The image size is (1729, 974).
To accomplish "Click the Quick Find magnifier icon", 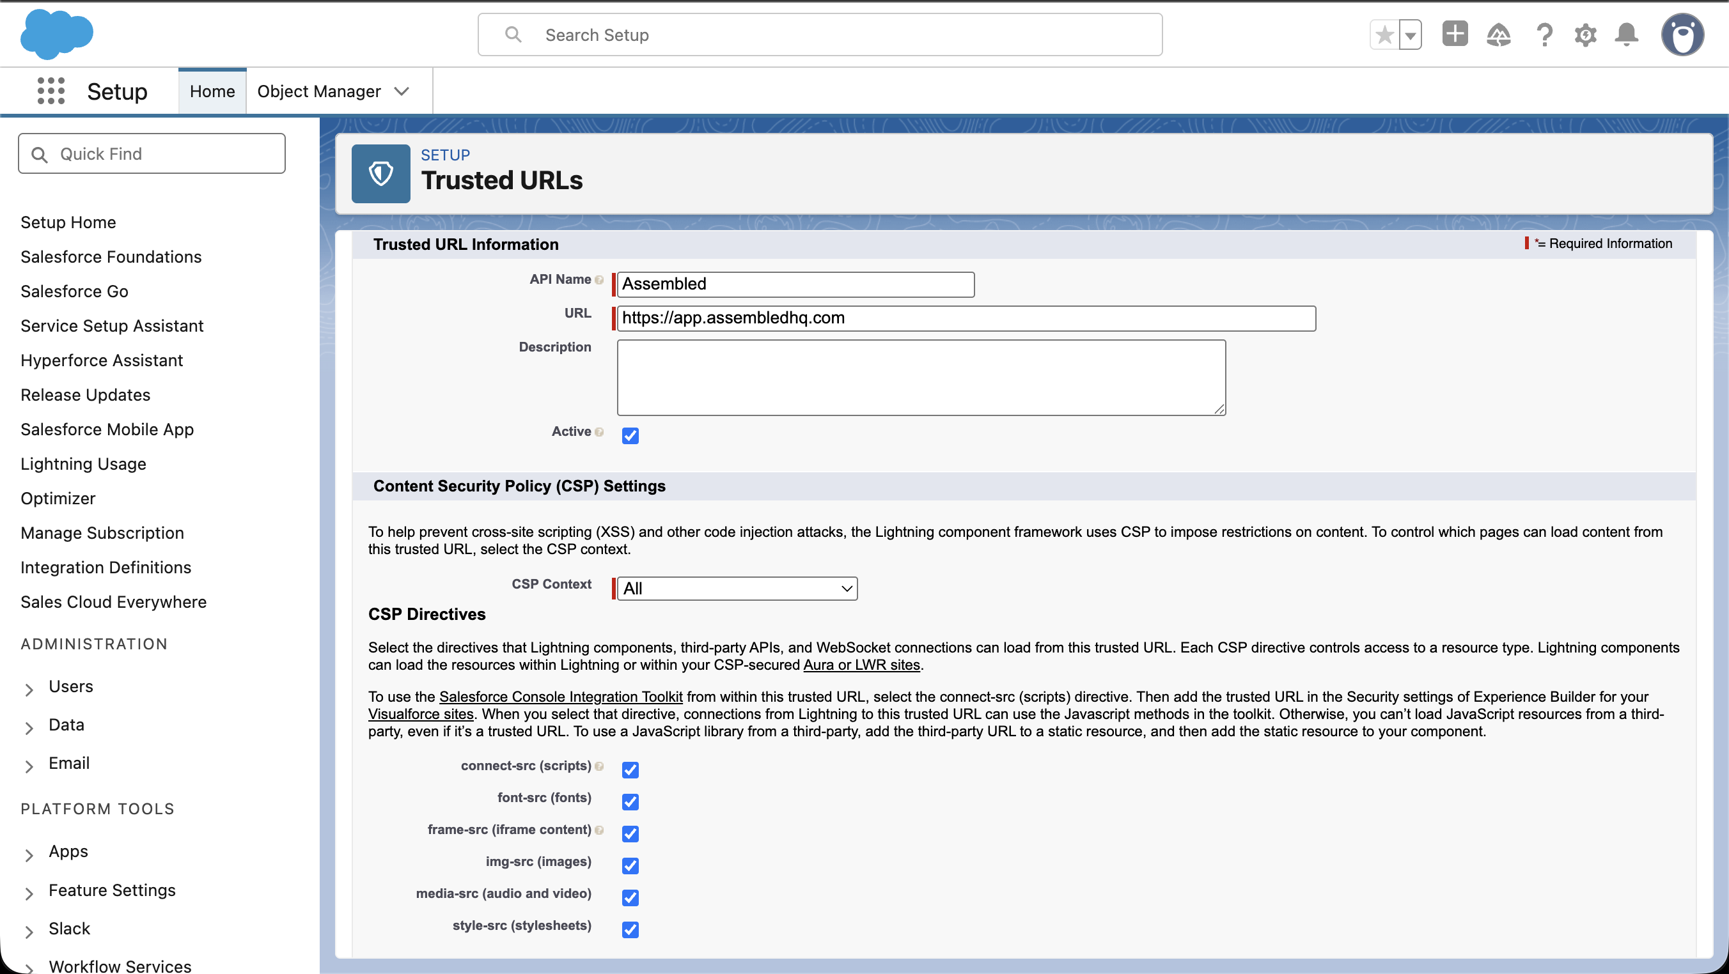I will 40,155.
